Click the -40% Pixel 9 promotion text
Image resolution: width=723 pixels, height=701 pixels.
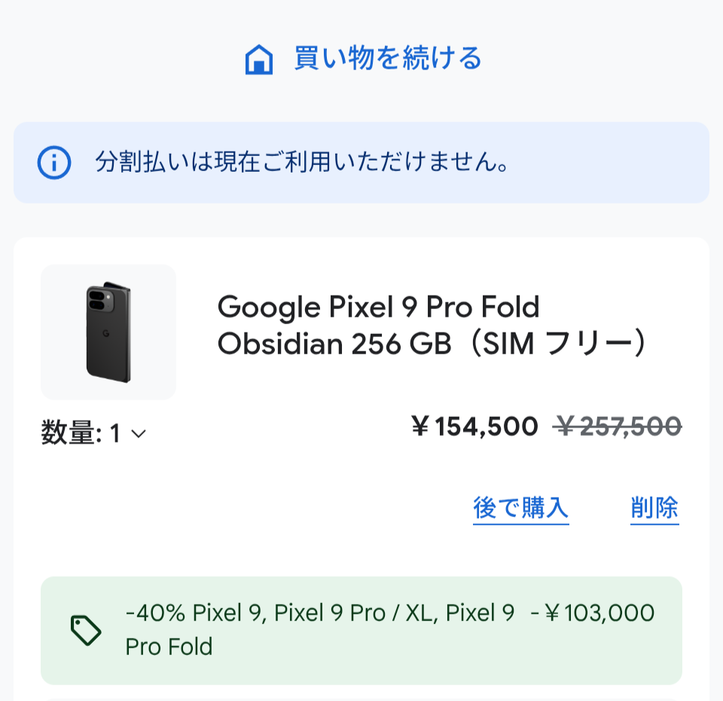pos(319,613)
